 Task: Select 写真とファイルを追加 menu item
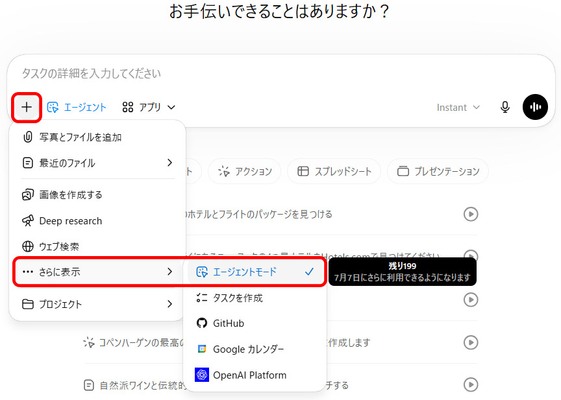coord(97,137)
